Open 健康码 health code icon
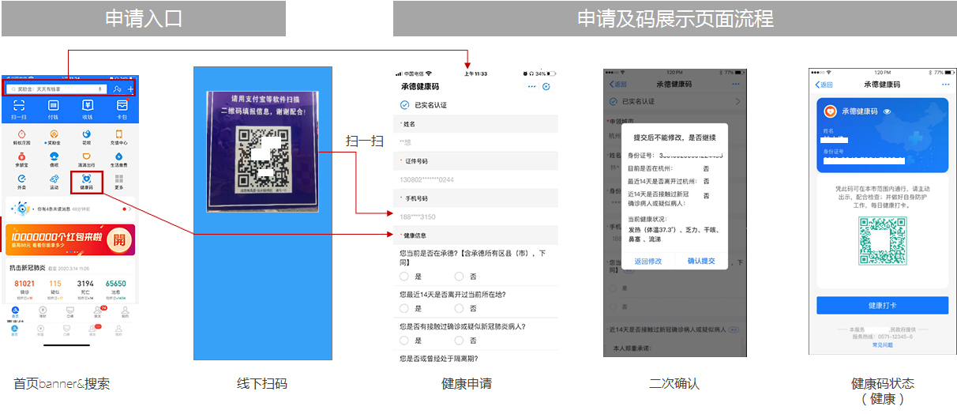The width and height of the screenshot is (957, 414). tap(87, 182)
